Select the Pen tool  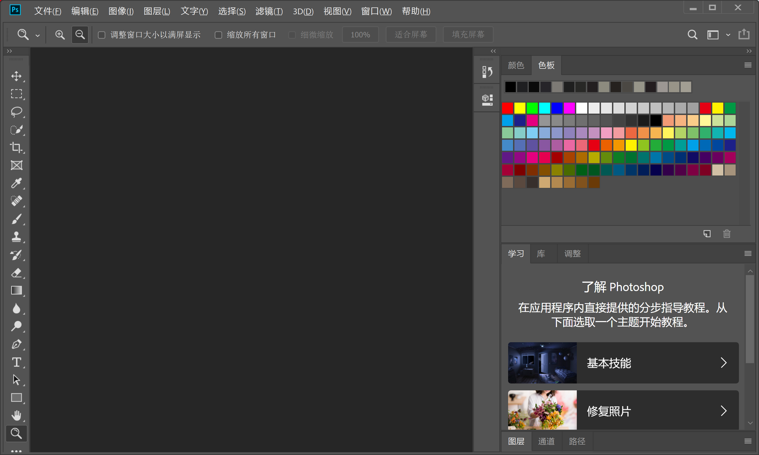16,344
